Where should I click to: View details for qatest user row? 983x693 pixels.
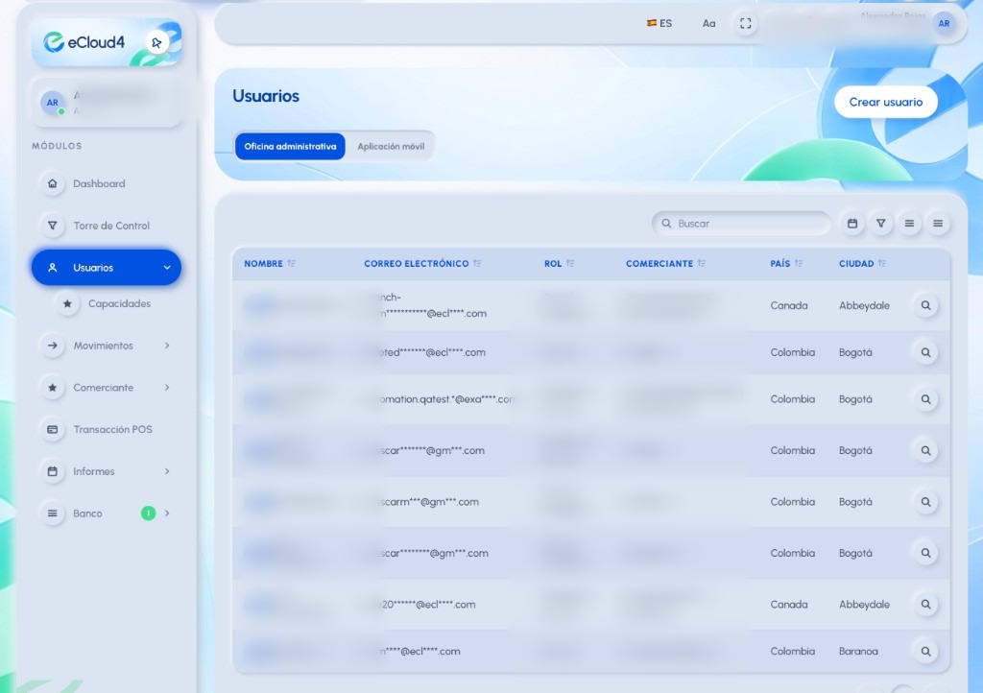pyautogui.click(x=925, y=399)
